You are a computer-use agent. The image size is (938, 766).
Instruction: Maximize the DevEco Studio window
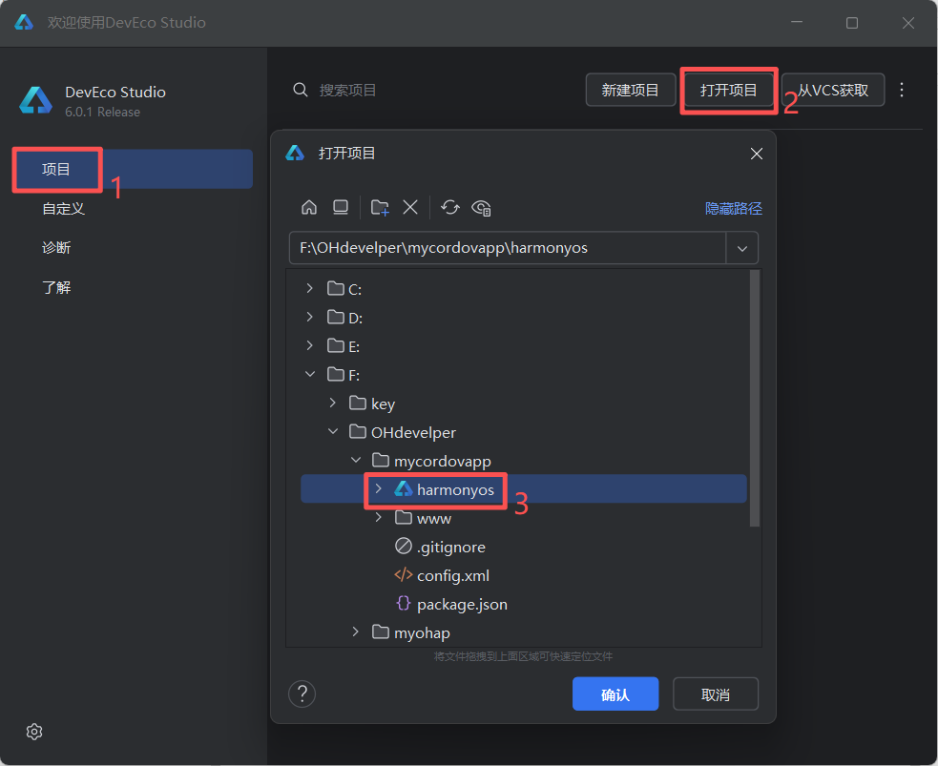[852, 23]
